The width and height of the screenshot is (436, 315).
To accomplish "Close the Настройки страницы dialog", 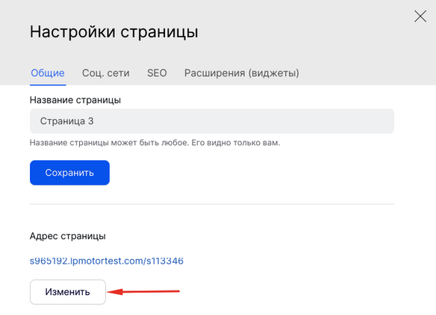I will 420,16.
